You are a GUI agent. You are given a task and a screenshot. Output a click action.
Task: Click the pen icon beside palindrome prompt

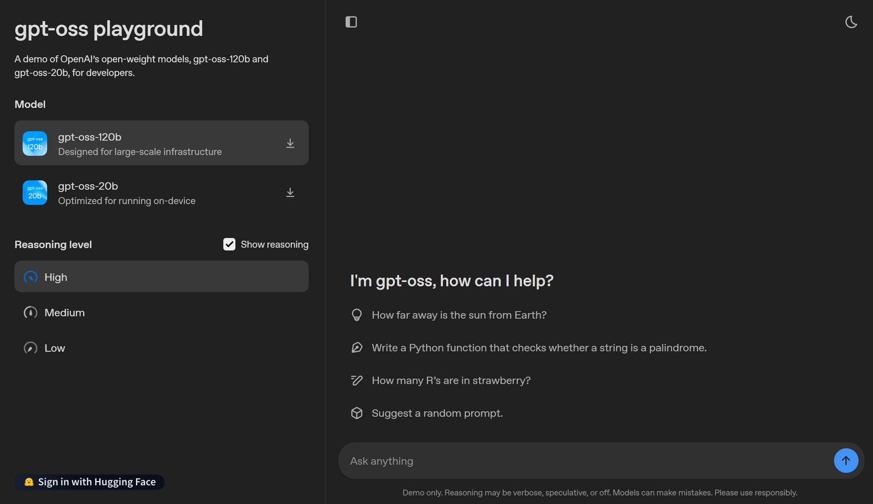(357, 348)
